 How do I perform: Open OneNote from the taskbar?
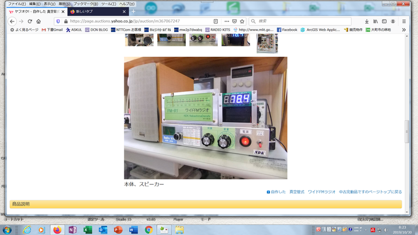(73, 230)
